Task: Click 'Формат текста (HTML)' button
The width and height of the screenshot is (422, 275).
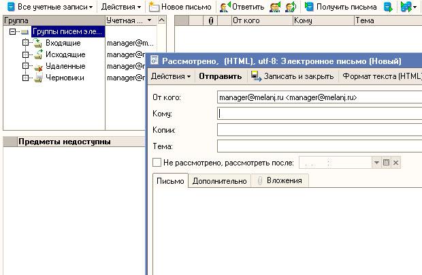Action: click(381, 76)
